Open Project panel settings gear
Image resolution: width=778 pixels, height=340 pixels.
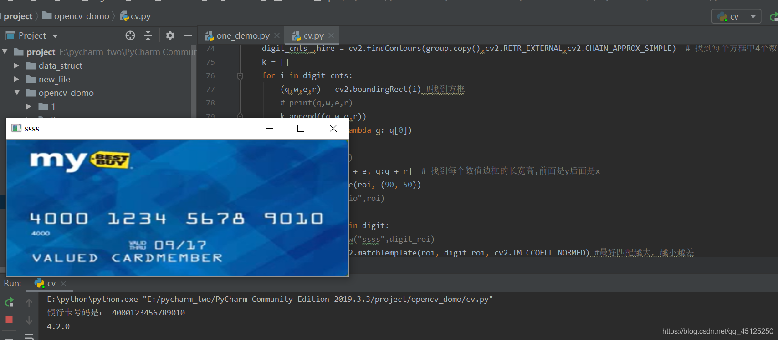[x=170, y=35]
